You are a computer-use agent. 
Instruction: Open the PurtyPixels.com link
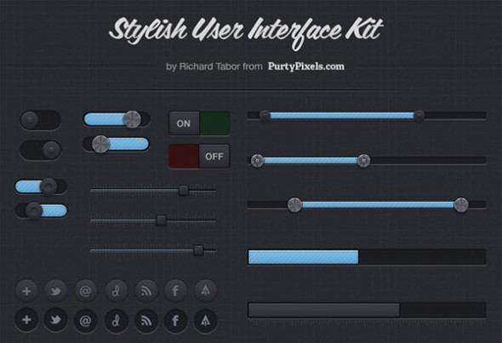pyautogui.click(x=306, y=66)
